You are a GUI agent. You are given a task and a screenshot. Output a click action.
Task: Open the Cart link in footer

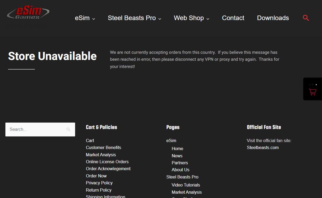click(90, 140)
